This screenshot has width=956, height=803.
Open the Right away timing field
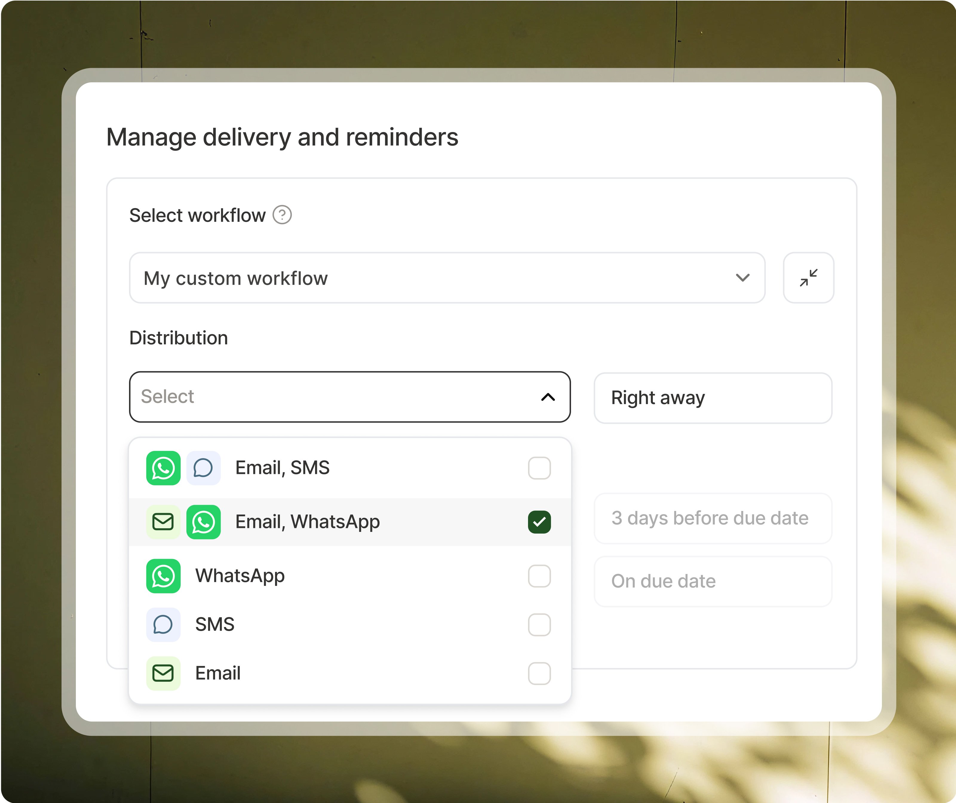coord(713,398)
